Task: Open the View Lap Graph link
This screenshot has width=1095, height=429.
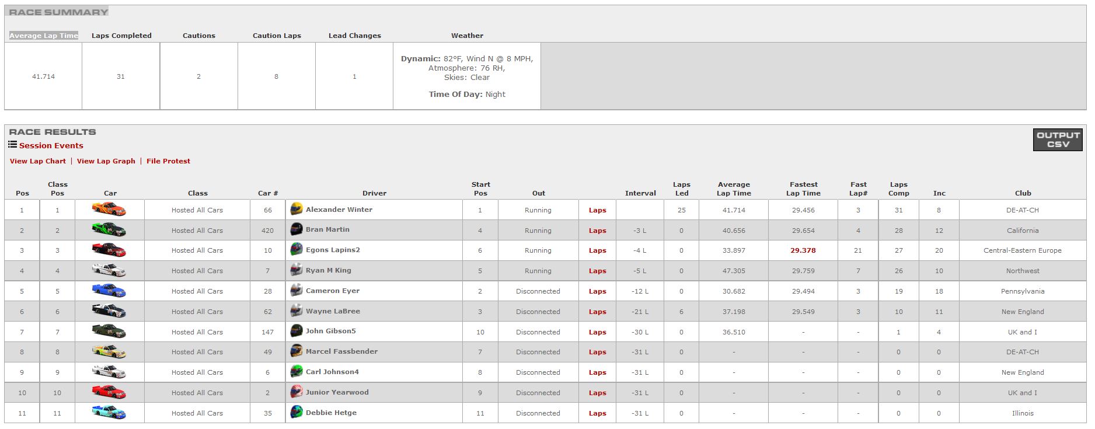Action: [106, 161]
